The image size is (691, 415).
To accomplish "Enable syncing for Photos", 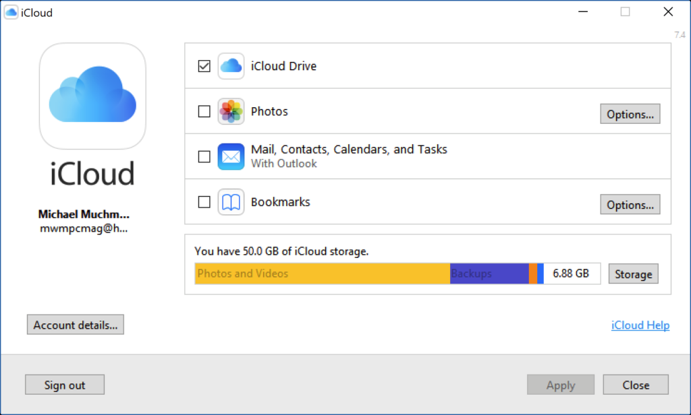I will (x=204, y=111).
